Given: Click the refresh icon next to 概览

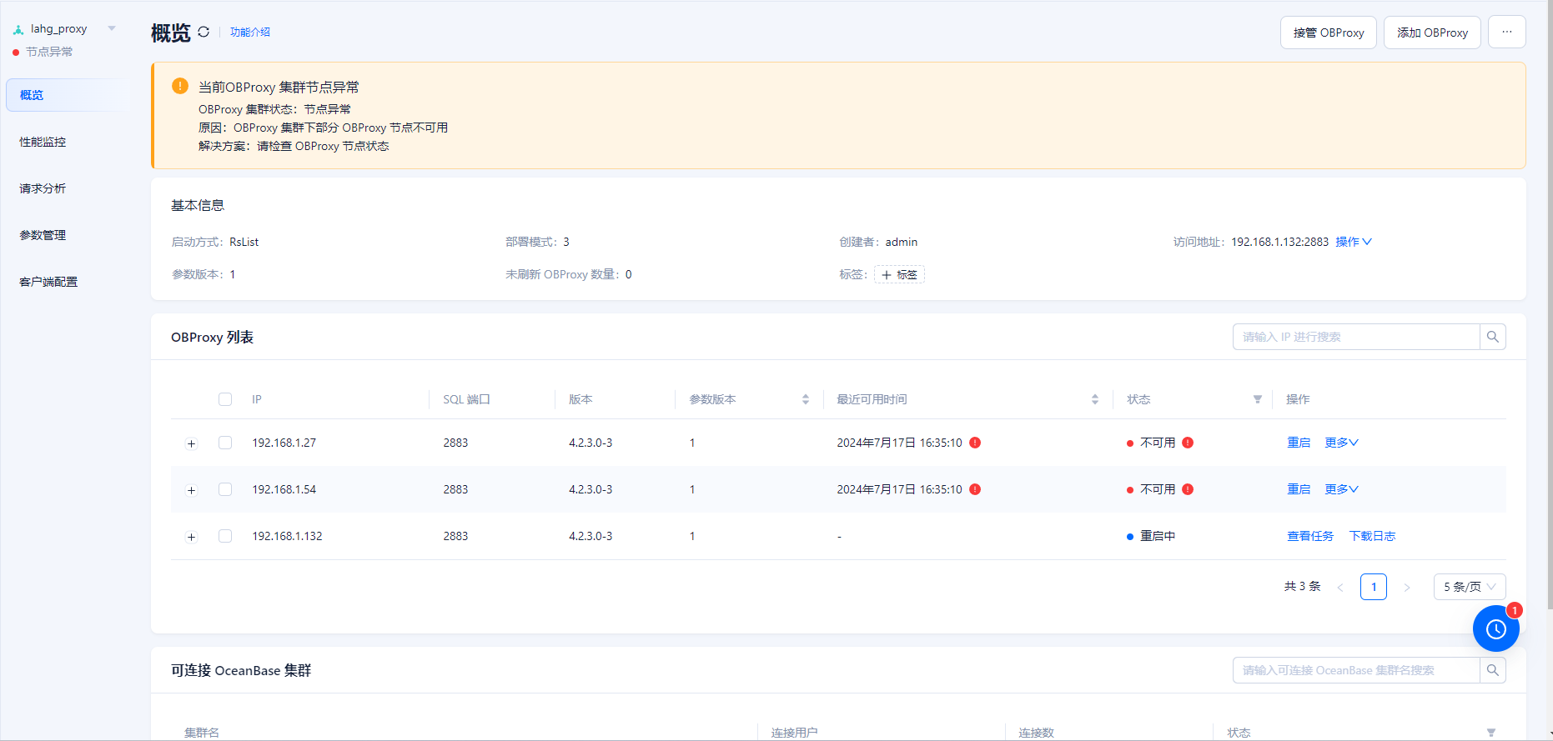Looking at the screenshot, I should click(x=204, y=32).
